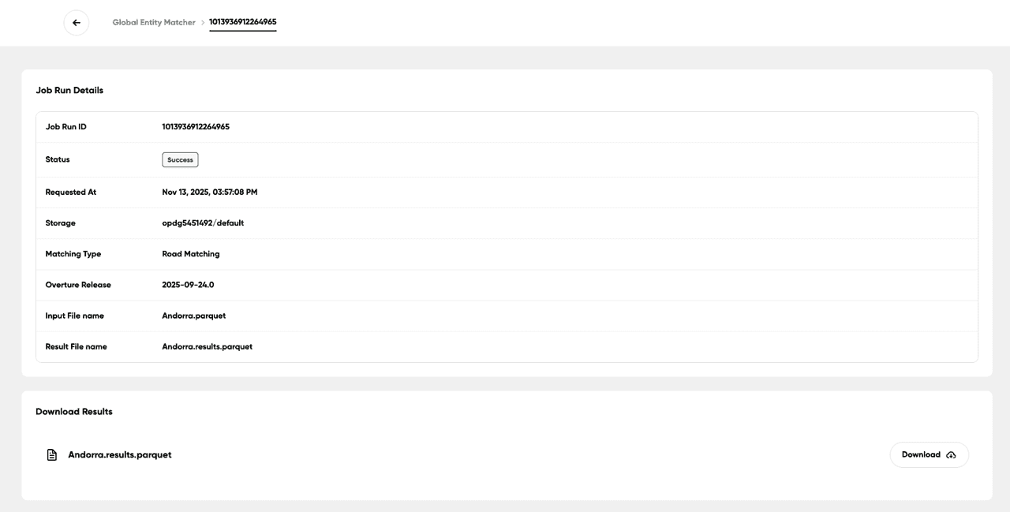This screenshot has width=1010, height=512.
Task: Click the Requested At timestamp
Action: coord(210,192)
